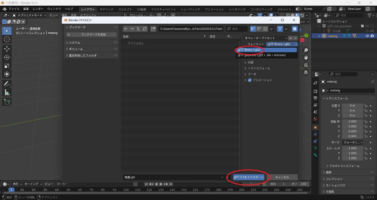
Task: Toggle lock on 位置 X value
Action: click(366, 106)
